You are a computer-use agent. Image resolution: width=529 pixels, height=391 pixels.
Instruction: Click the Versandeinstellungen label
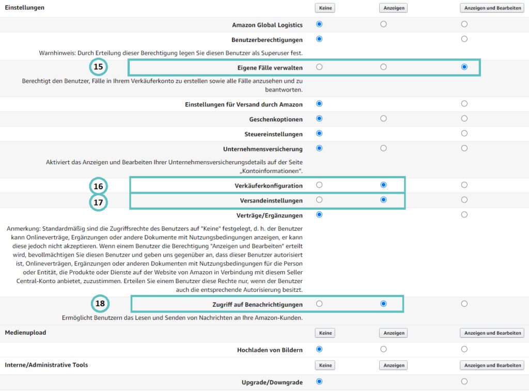271,200
